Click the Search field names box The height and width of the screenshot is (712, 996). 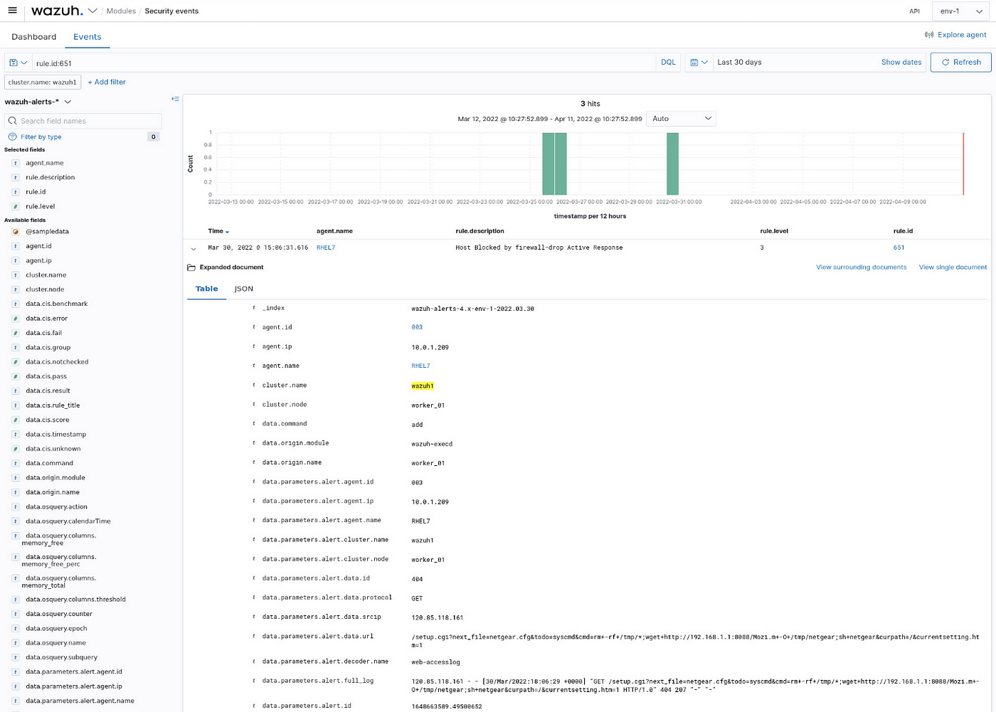(83, 121)
